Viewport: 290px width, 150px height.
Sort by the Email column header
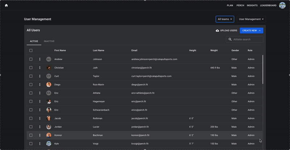point(134,50)
